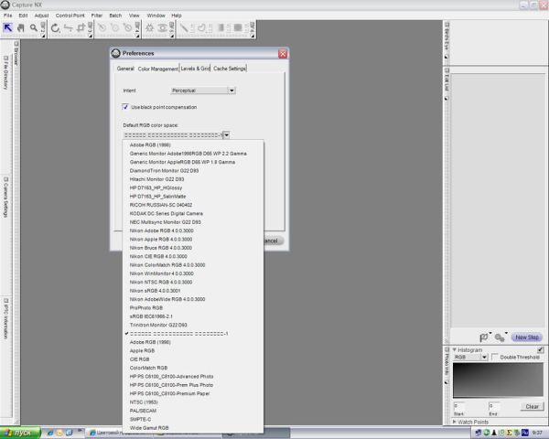This screenshot has width=549, height=439.
Task: Switch to the General tab
Action: point(125,69)
